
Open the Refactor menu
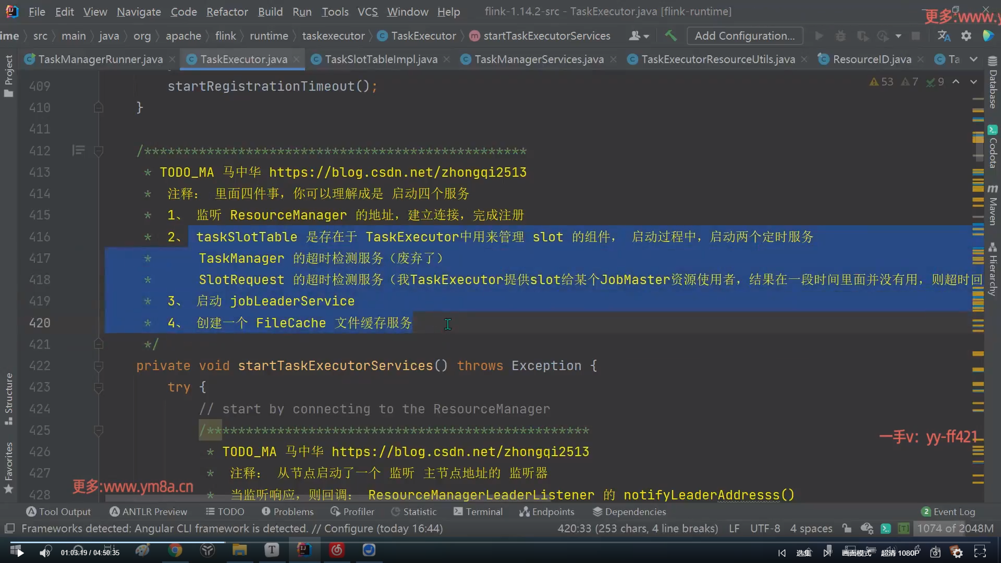(227, 11)
